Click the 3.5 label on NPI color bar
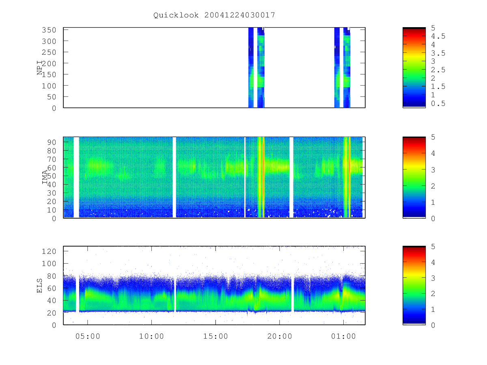 (438, 53)
